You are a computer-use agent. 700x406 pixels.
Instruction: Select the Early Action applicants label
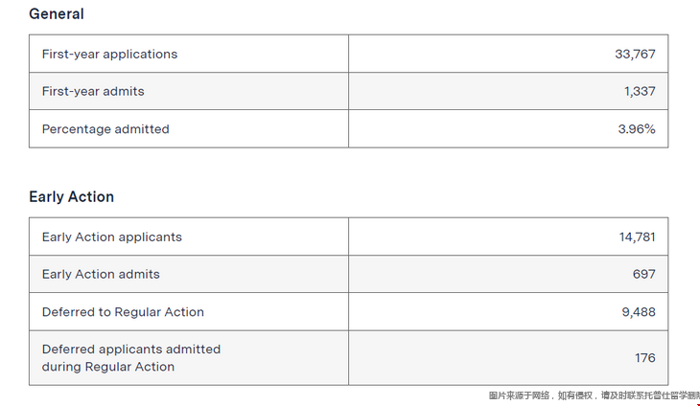point(112,237)
